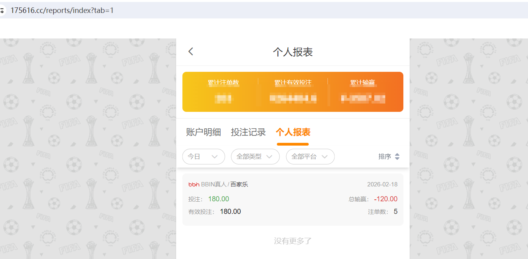This screenshot has width=528, height=259.
Task: Open the 今日 date filter dropdown
Action: [204, 156]
